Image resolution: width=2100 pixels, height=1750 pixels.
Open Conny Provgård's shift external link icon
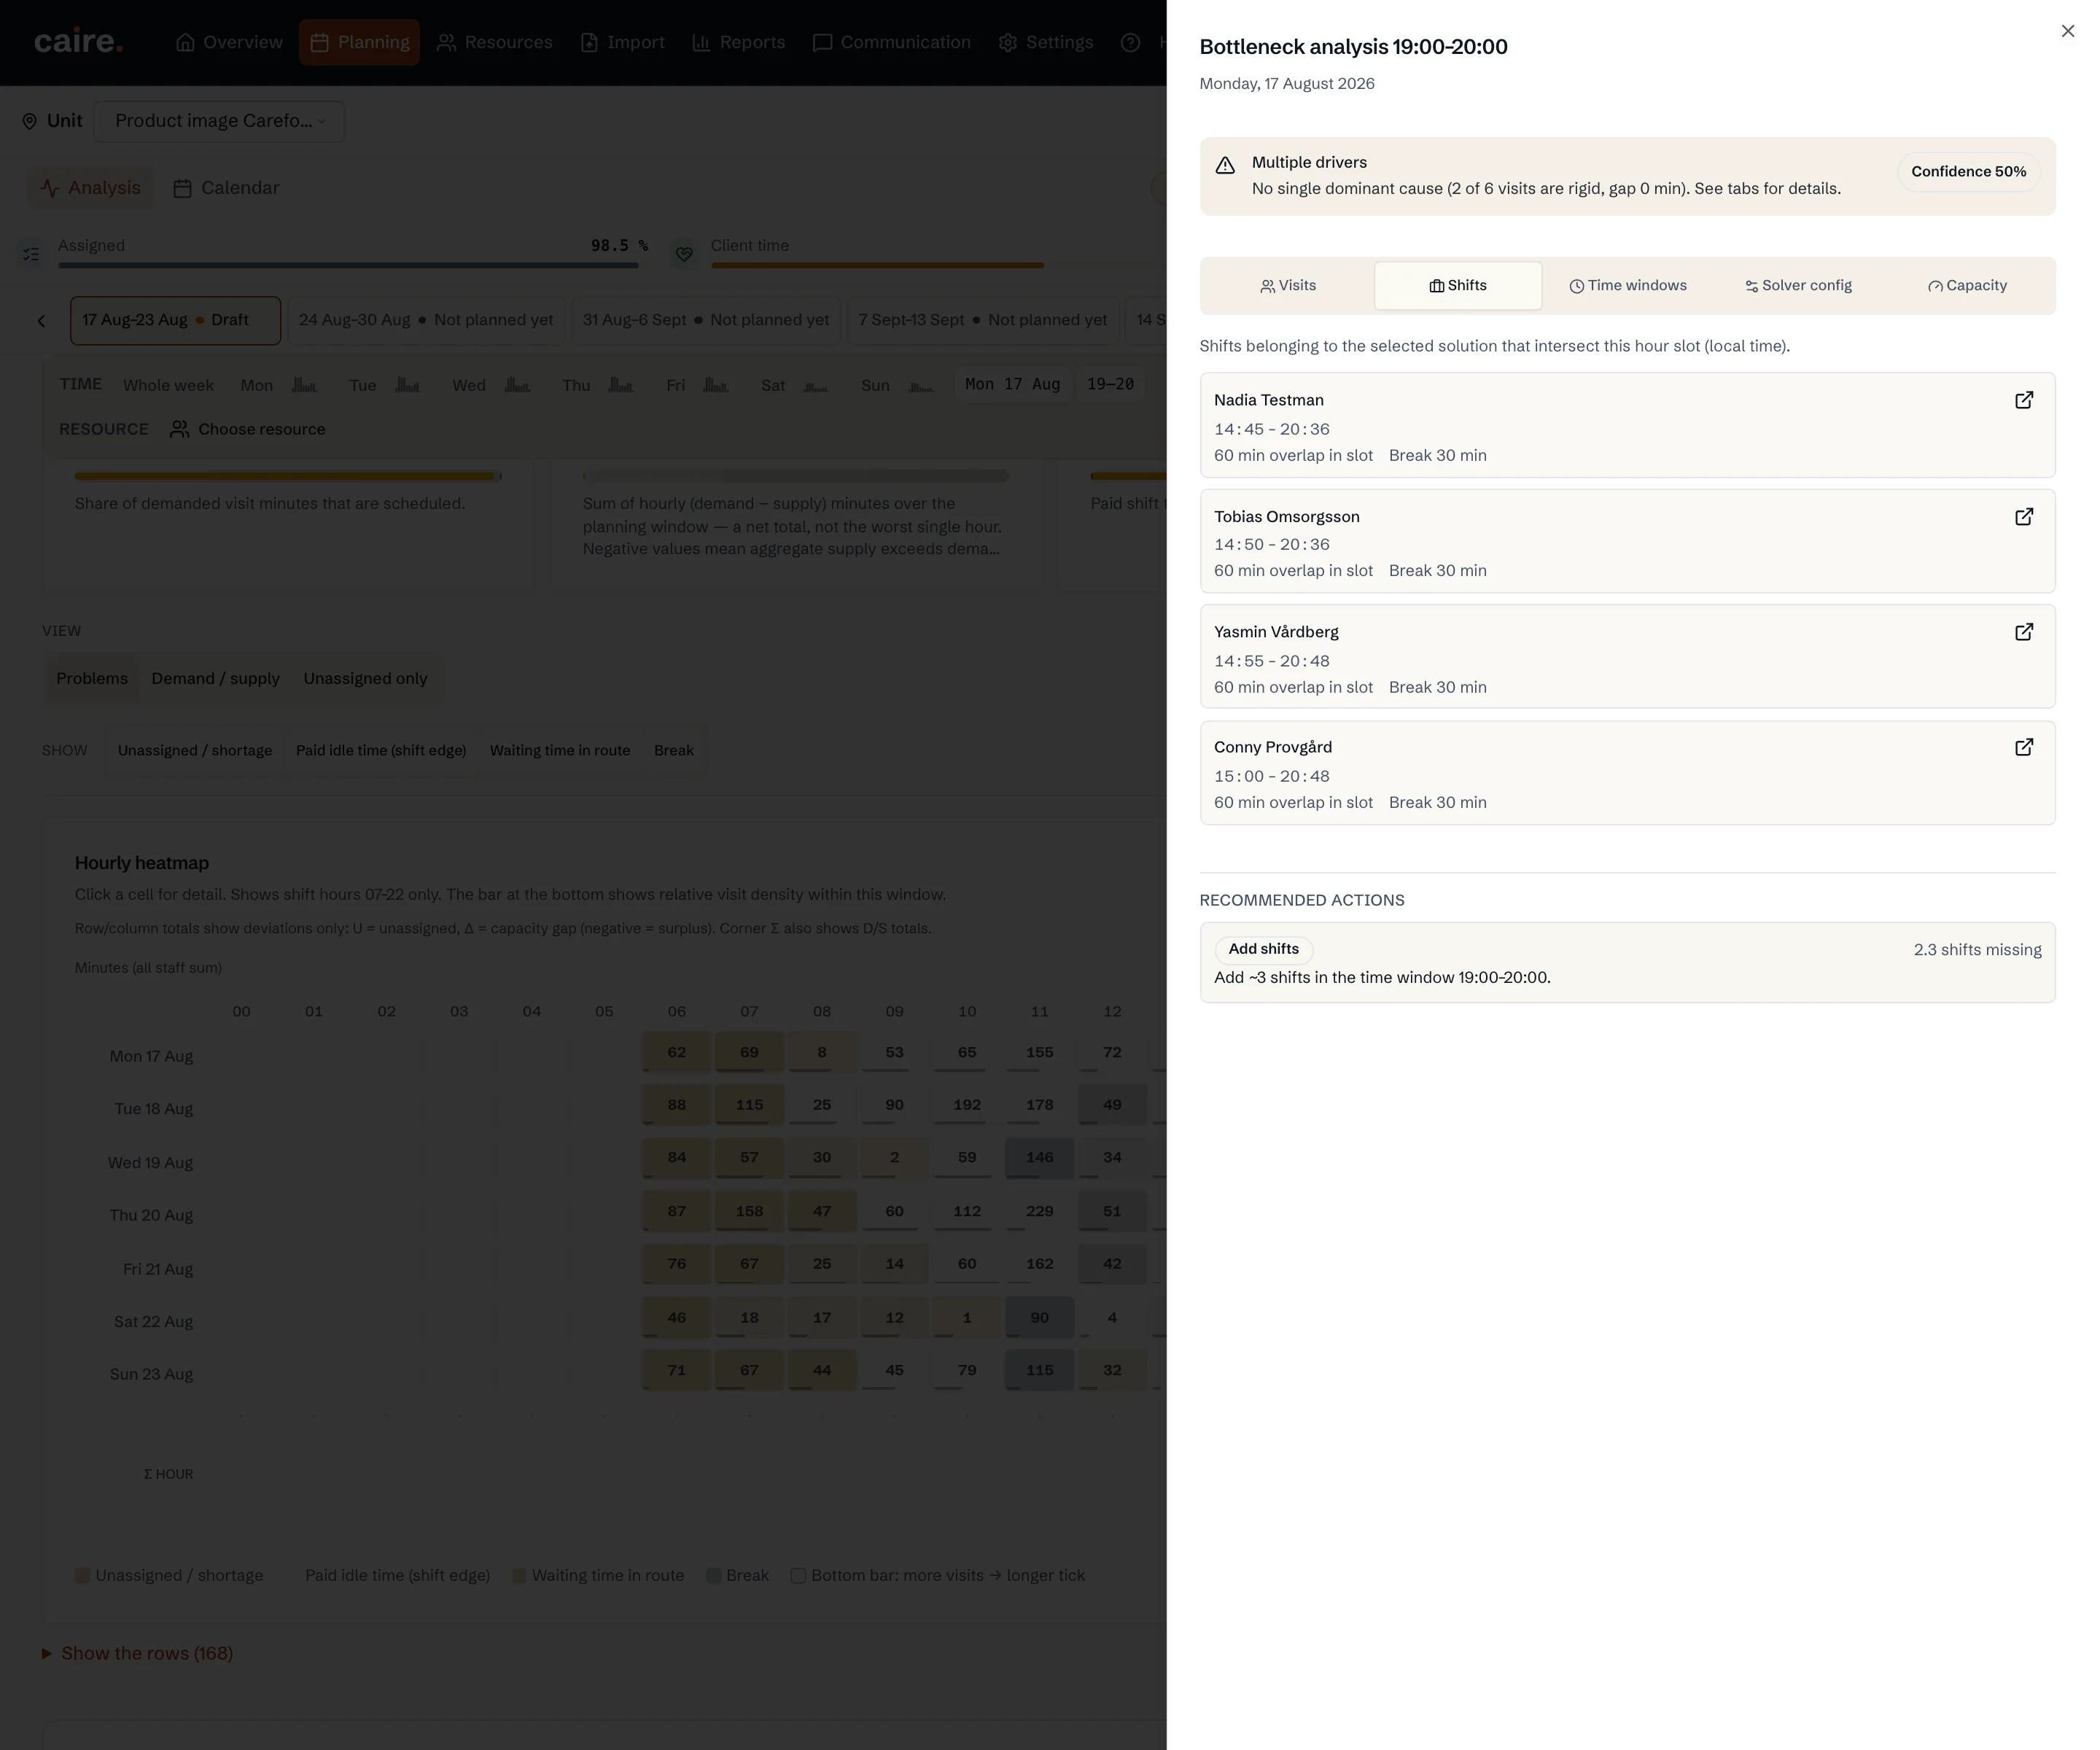click(2023, 747)
